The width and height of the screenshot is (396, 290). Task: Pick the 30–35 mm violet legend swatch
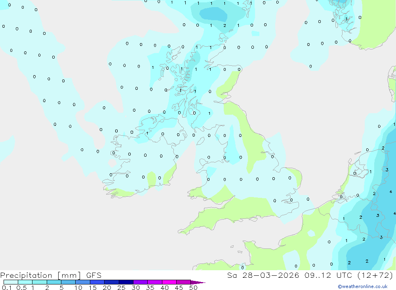pos(141,282)
